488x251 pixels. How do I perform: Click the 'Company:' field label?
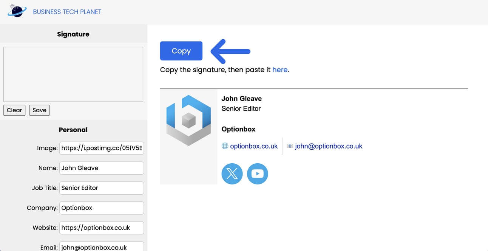pos(42,208)
